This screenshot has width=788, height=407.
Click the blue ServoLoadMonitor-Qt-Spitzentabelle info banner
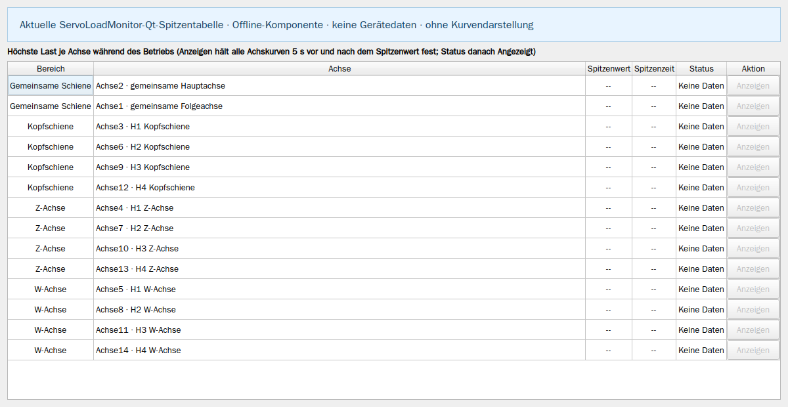click(x=394, y=25)
